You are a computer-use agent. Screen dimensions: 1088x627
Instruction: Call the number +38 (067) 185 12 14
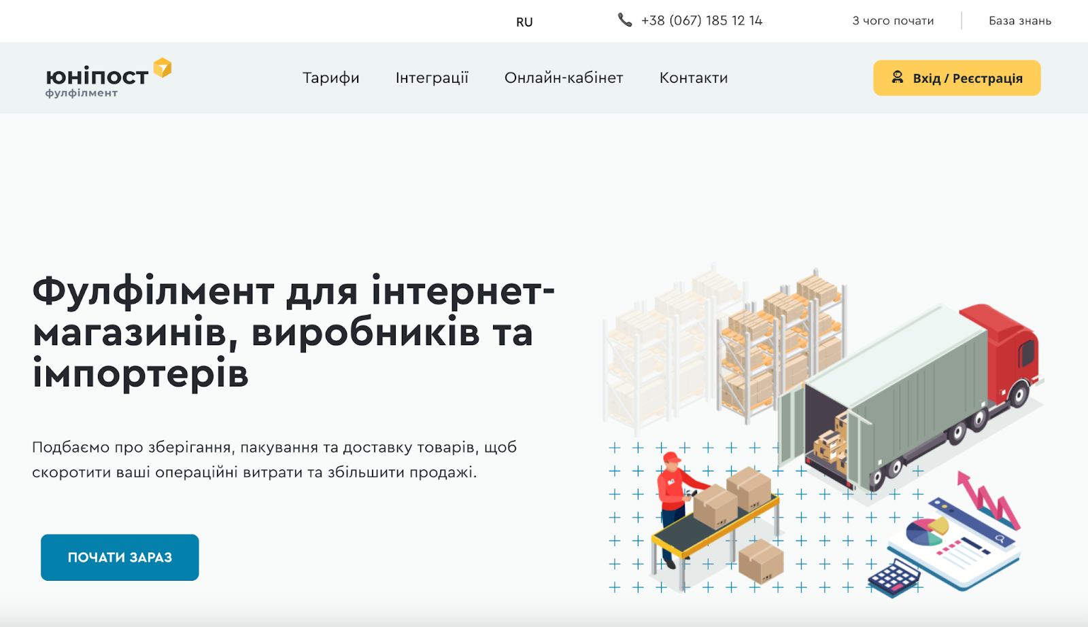point(701,21)
